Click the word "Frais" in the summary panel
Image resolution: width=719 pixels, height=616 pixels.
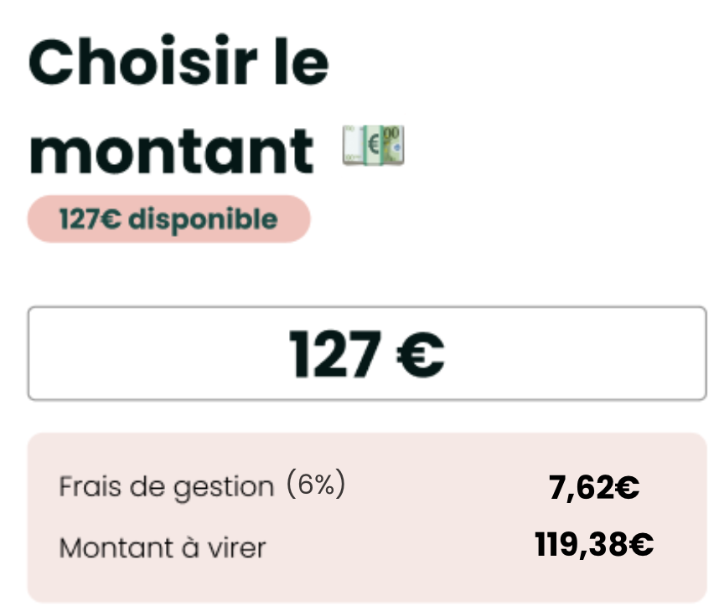[x=86, y=486]
